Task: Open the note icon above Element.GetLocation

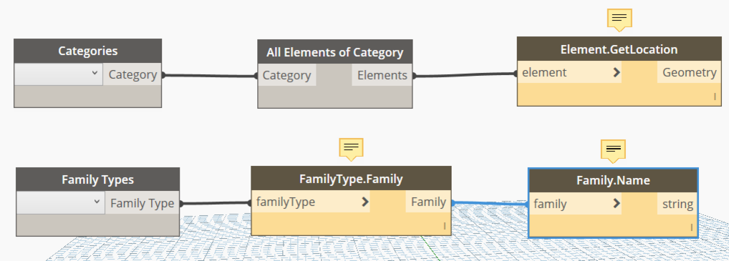Action: point(619,19)
